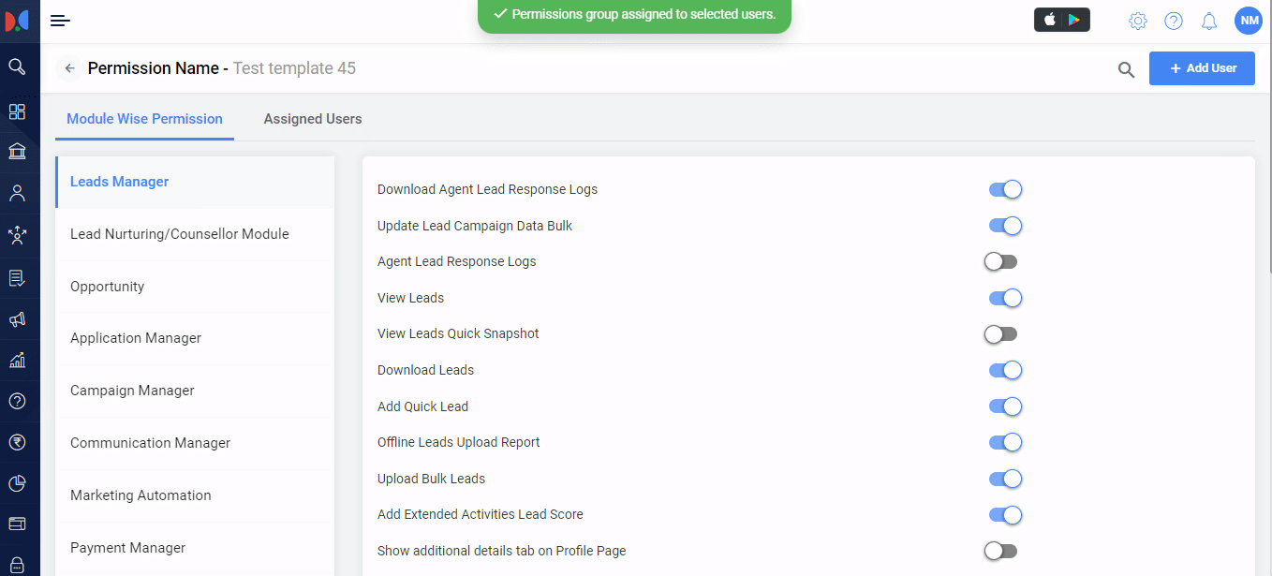
Task: Open the search tool in the left sidebar
Action: (x=19, y=66)
